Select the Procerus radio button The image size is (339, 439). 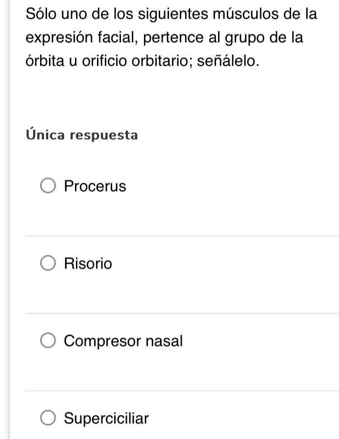coord(48,186)
